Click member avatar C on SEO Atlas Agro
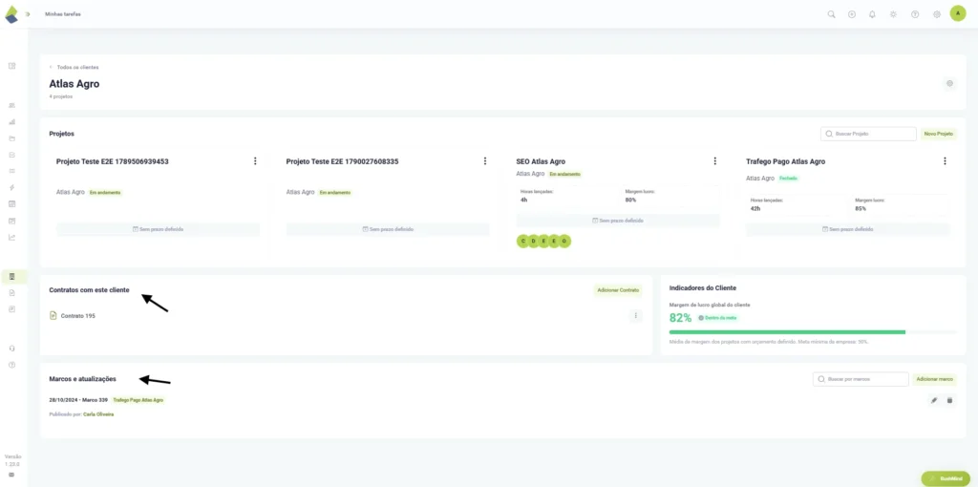The image size is (978, 487). coord(522,242)
